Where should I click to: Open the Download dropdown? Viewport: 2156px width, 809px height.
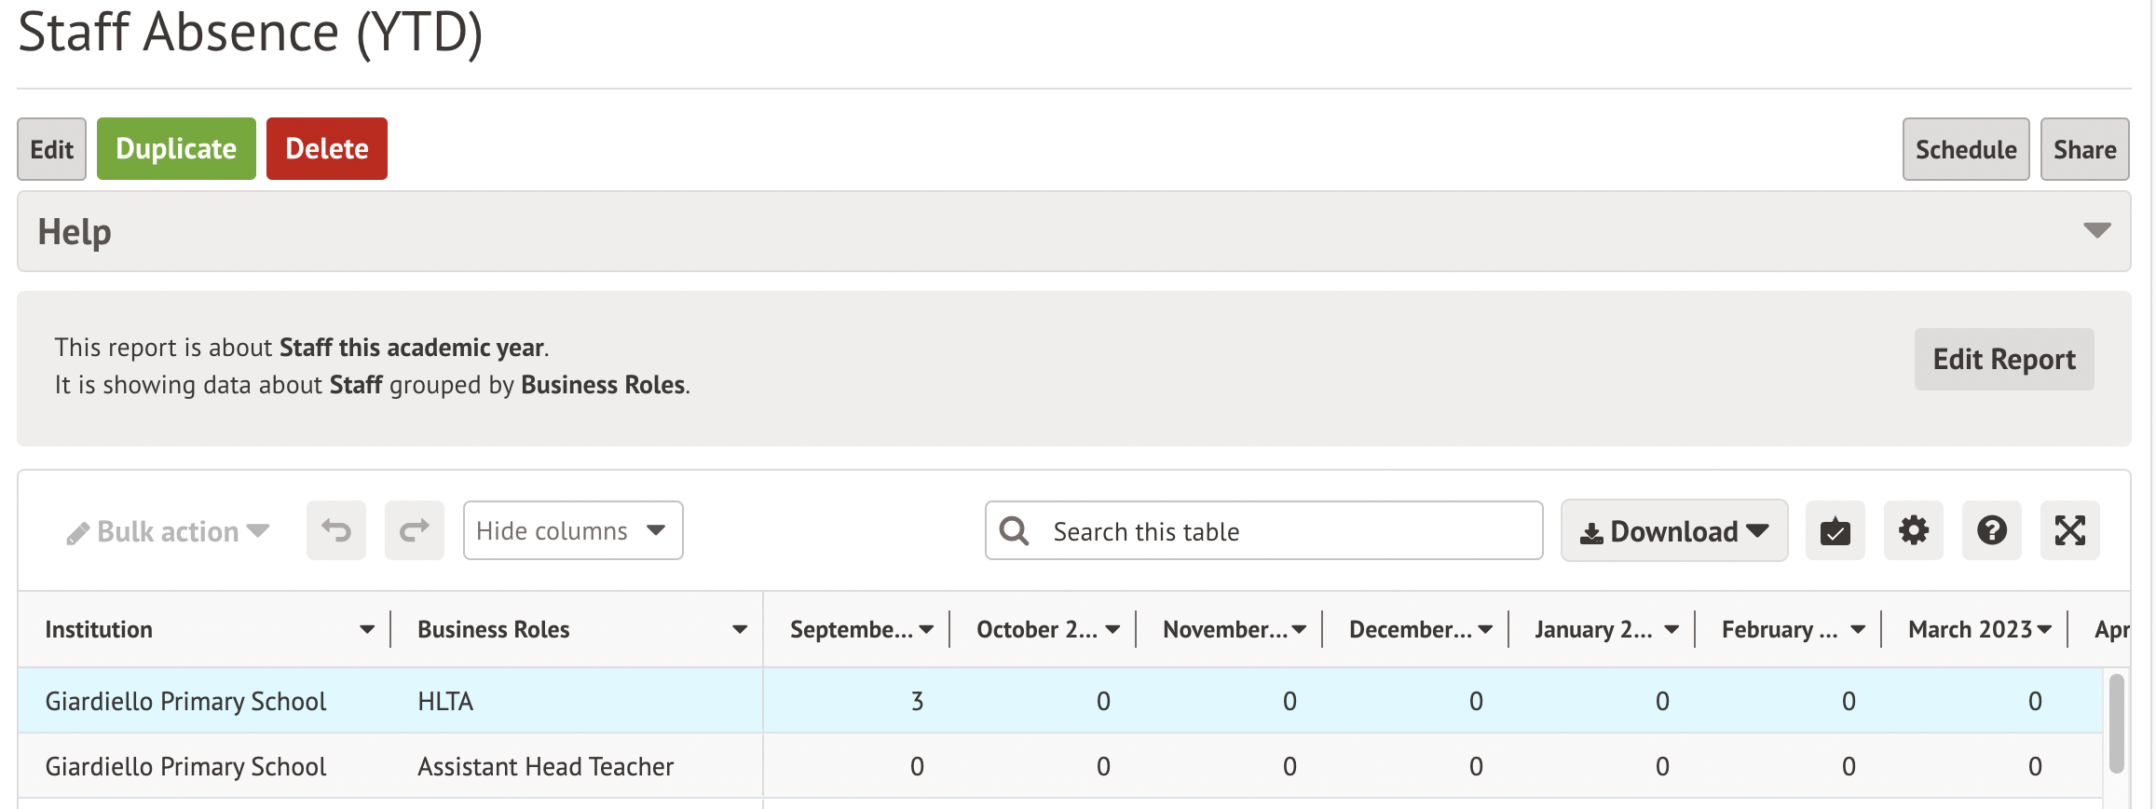click(1673, 531)
